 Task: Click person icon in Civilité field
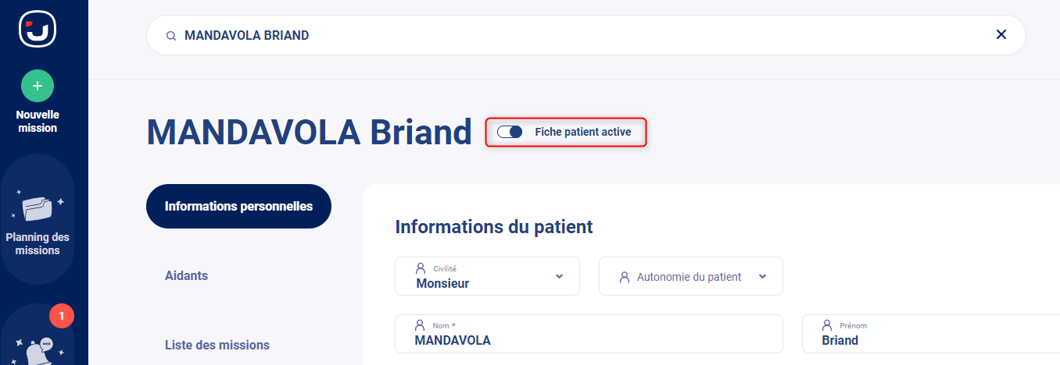(421, 268)
